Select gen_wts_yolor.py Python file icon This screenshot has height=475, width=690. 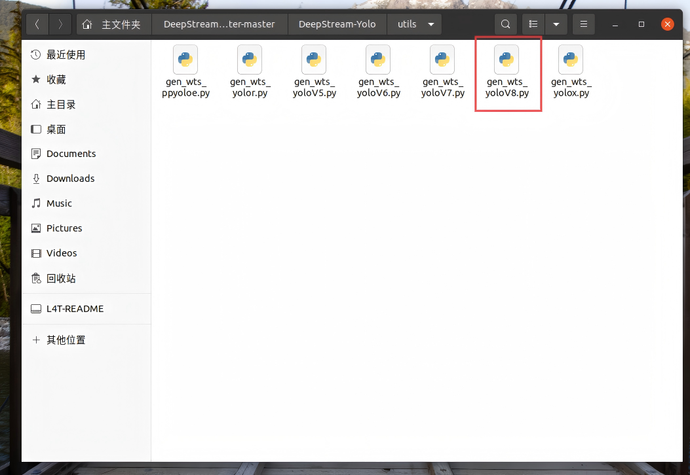tap(250, 60)
